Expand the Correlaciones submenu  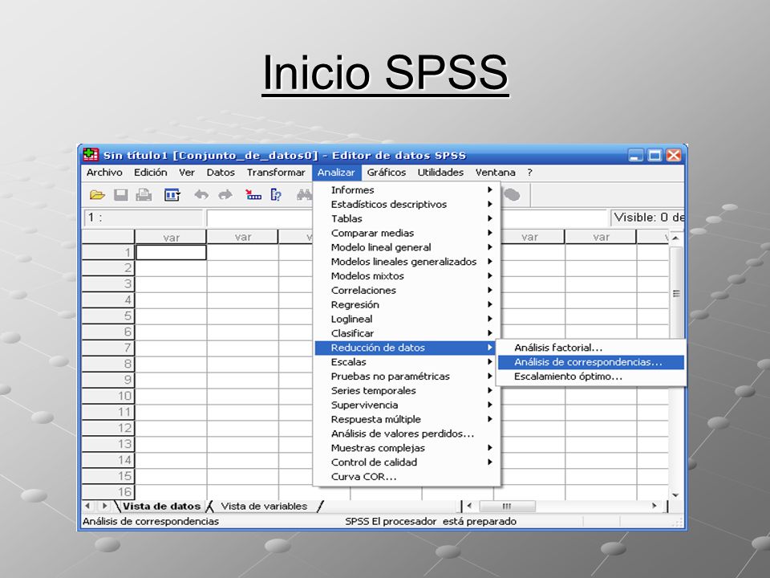407,290
